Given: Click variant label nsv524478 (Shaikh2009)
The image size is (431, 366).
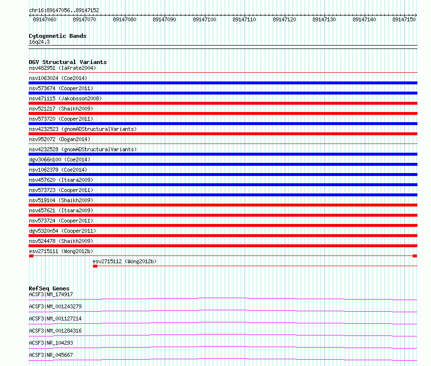Looking at the screenshot, I should (61, 241).
